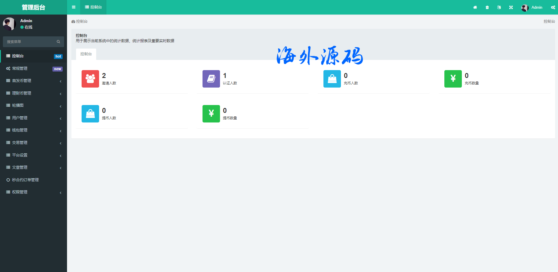
Task: Click the 搜索菜单 search input field
Action: 29,42
